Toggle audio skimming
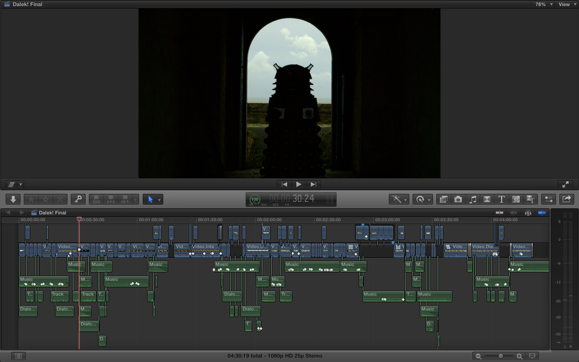This screenshot has width=579, height=362. tap(514, 213)
